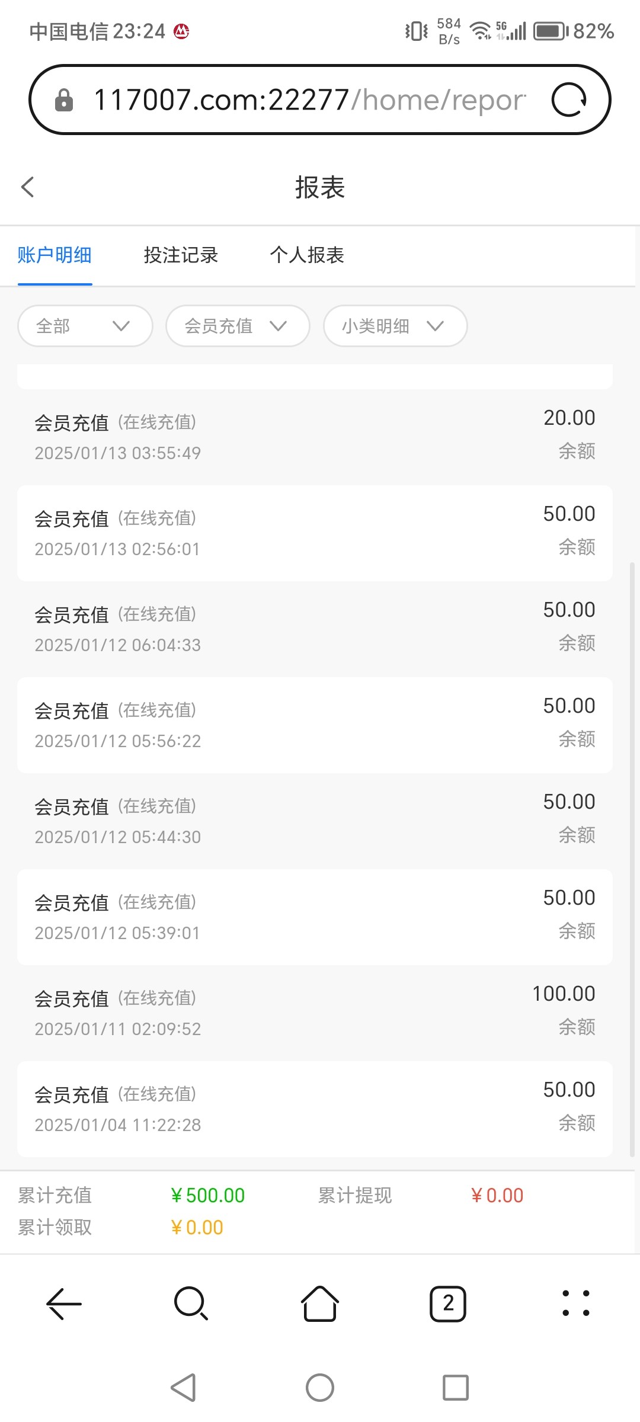Open the four-dot browser menu
Image resolution: width=640 pixels, height=1422 pixels.
[x=575, y=1304]
